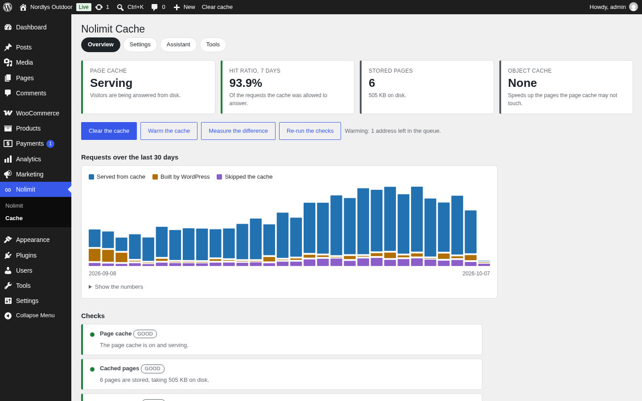Click the Marketing megaphone icon
Image resolution: width=642 pixels, height=401 pixels.
coord(8,174)
